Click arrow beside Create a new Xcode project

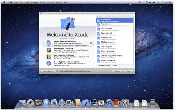click(x=91, y=43)
